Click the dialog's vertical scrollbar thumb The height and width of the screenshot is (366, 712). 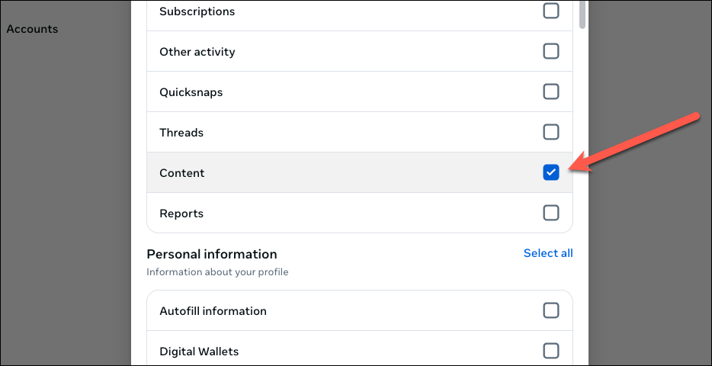pyautogui.click(x=583, y=14)
